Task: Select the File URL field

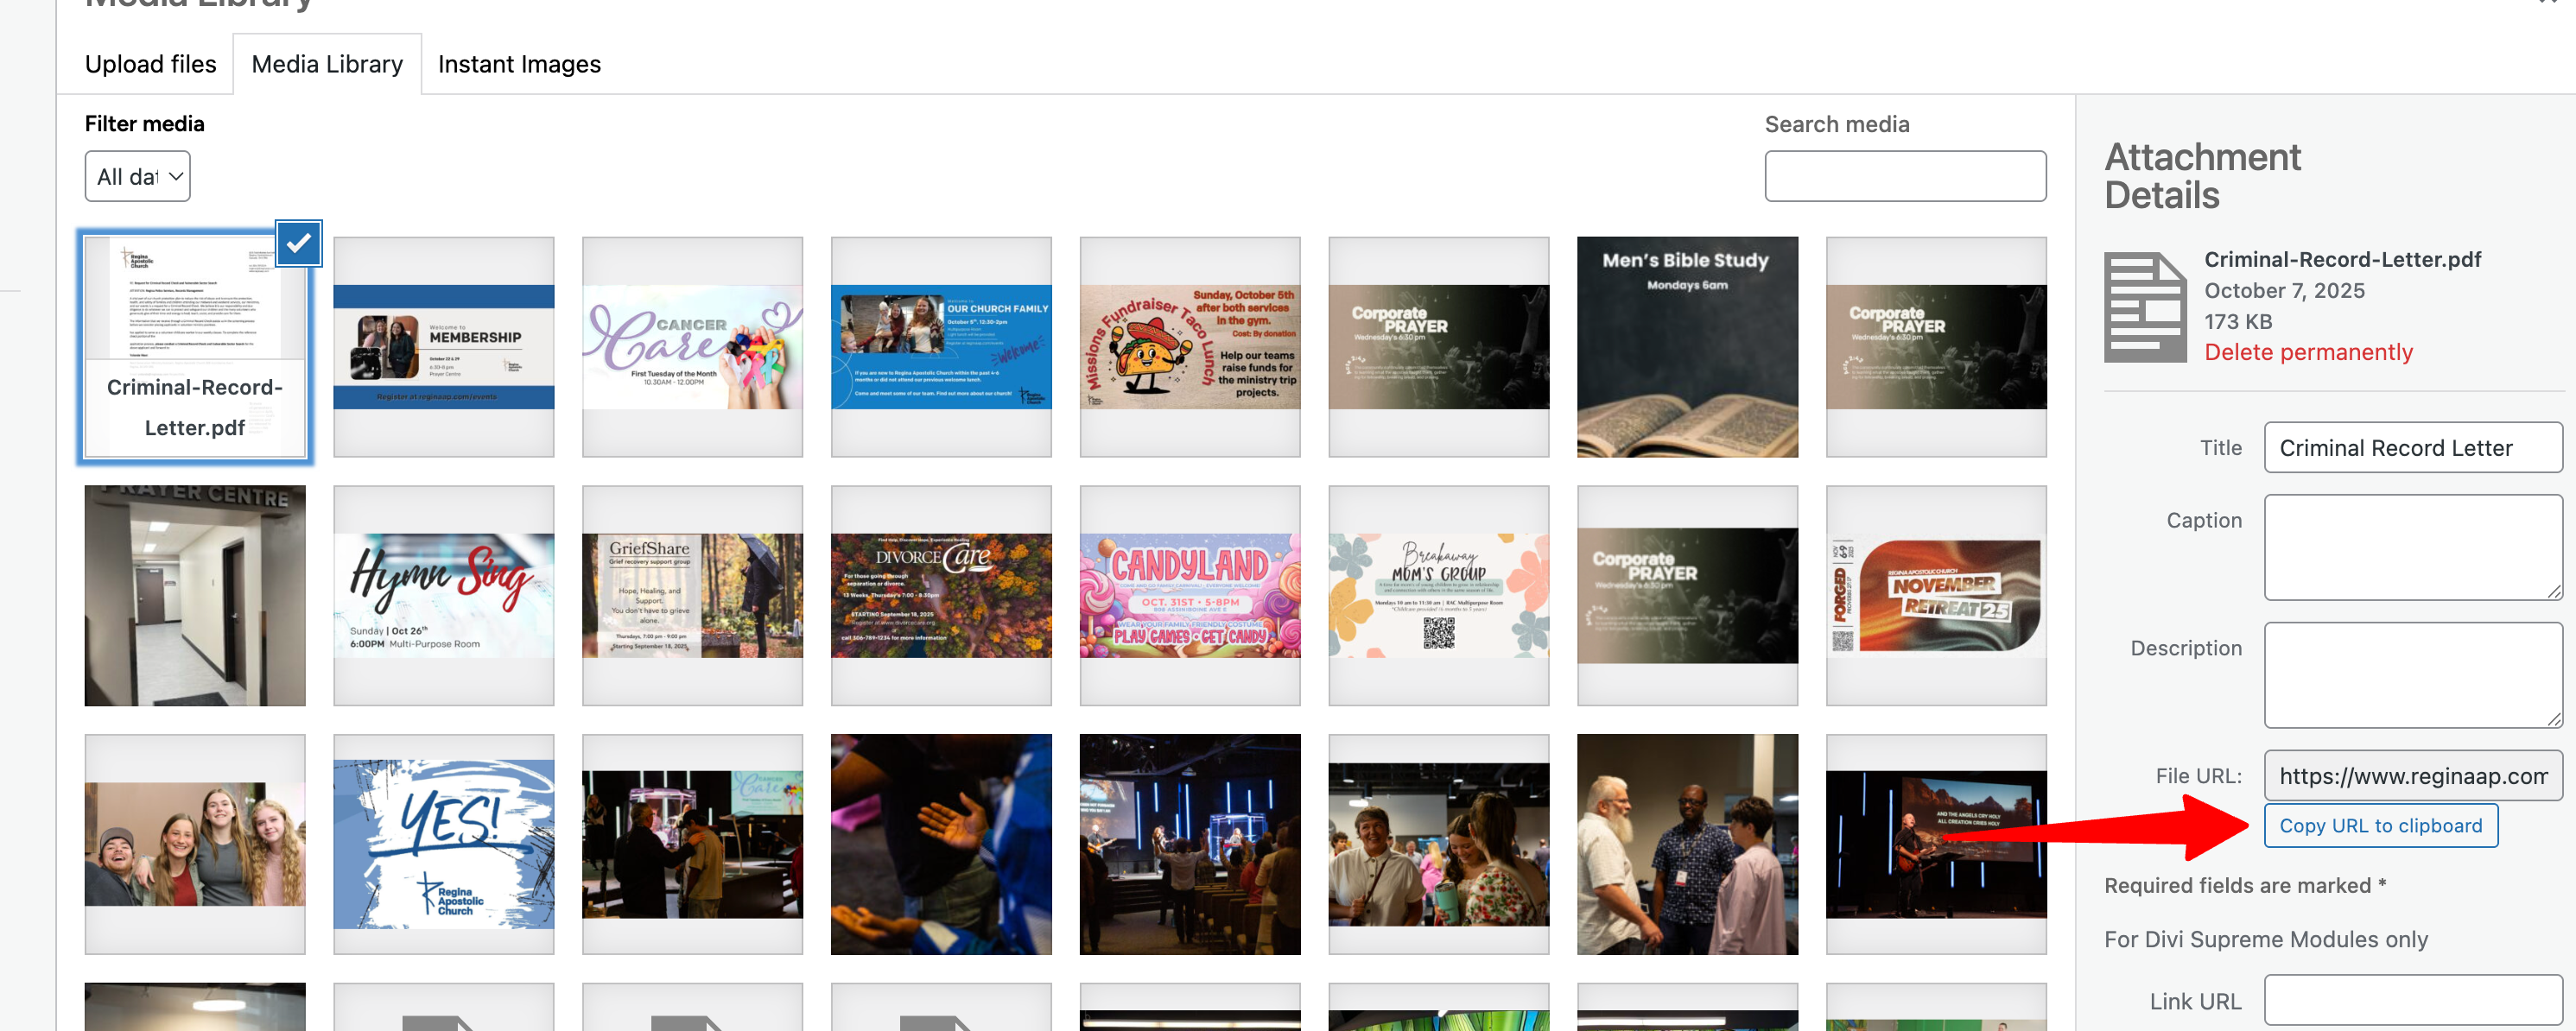Action: [2412, 775]
